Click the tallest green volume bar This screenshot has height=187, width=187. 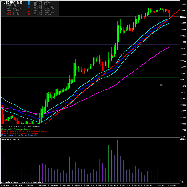coord(117,161)
